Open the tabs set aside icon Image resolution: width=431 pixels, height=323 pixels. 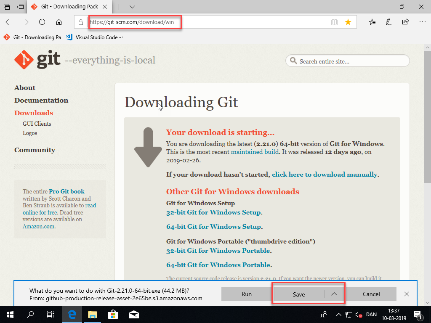[7, 7]
